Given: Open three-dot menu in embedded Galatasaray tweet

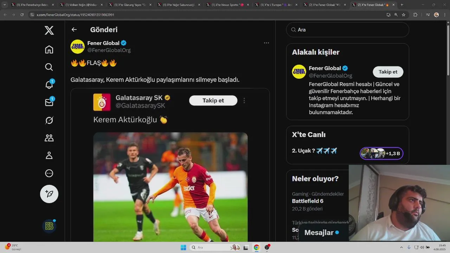Looking at the screenshot, I should point(244,100).
